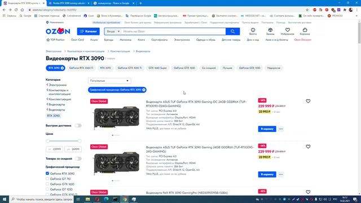This screenshot has width=361, height=203.
Task: Open Chrome from the taskbar
Action: pos(125,199)
